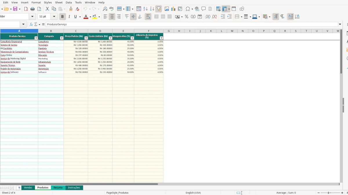Clear direct formatting

coord(77,9)
